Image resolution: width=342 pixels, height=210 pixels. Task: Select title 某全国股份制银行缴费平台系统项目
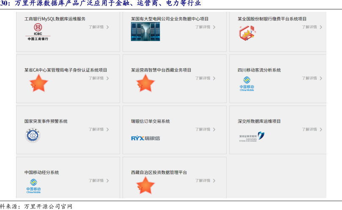272,19
